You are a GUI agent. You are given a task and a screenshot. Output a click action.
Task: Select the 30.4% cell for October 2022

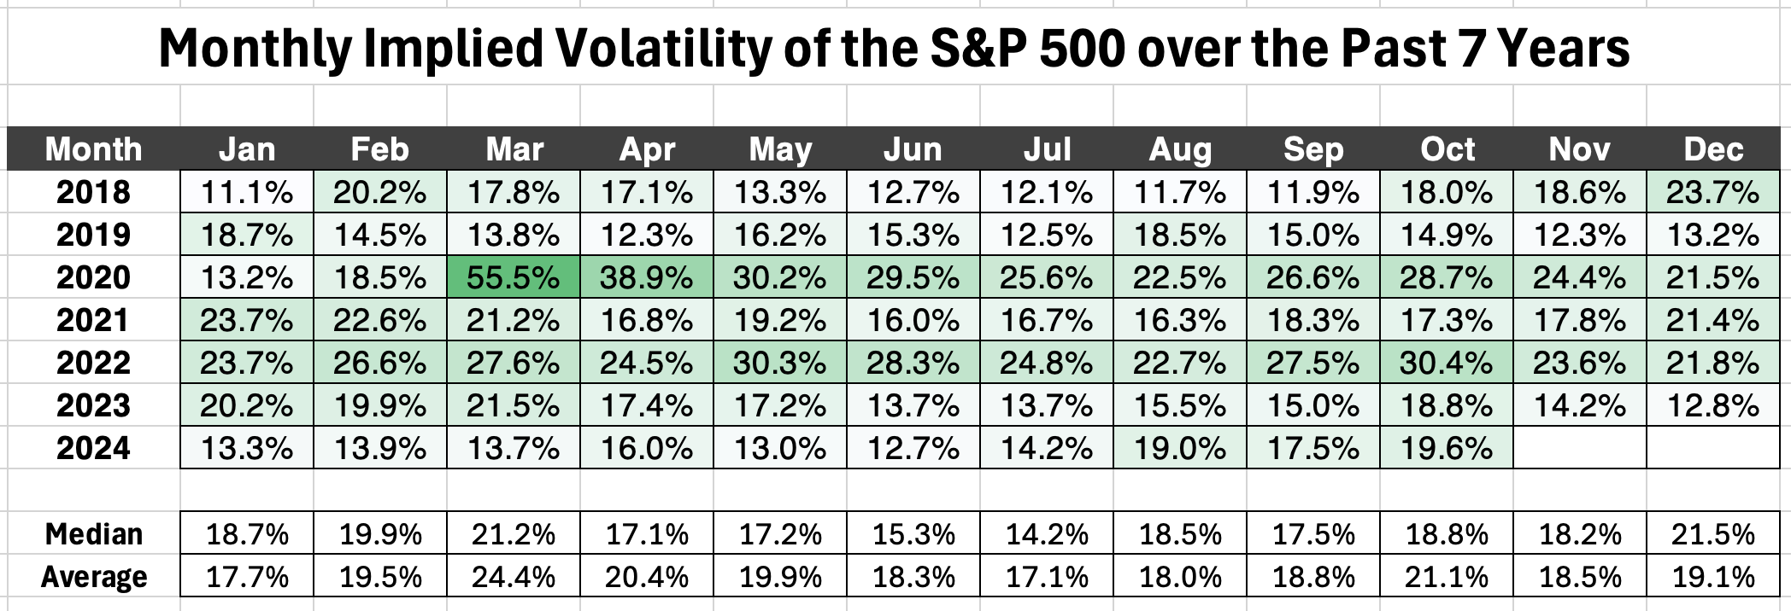coord(1447,363)
